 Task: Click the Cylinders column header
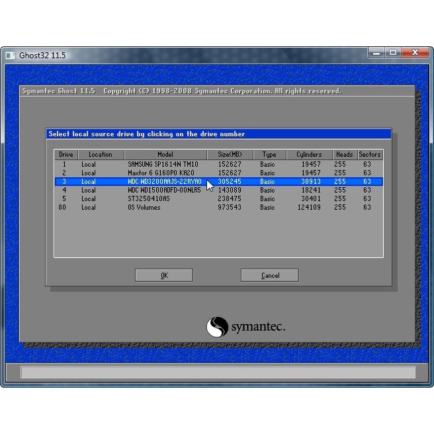click(x=309, y=154)
